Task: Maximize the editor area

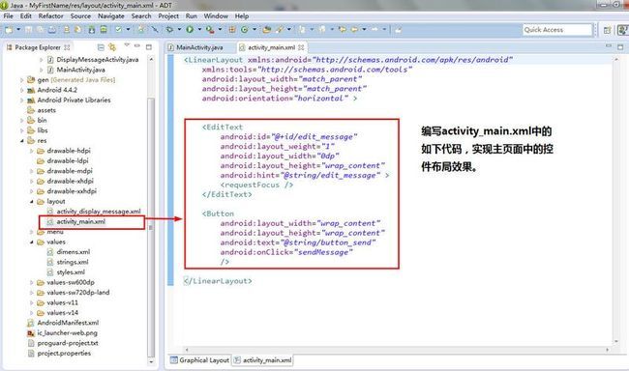Action: [x=620, y=47]
